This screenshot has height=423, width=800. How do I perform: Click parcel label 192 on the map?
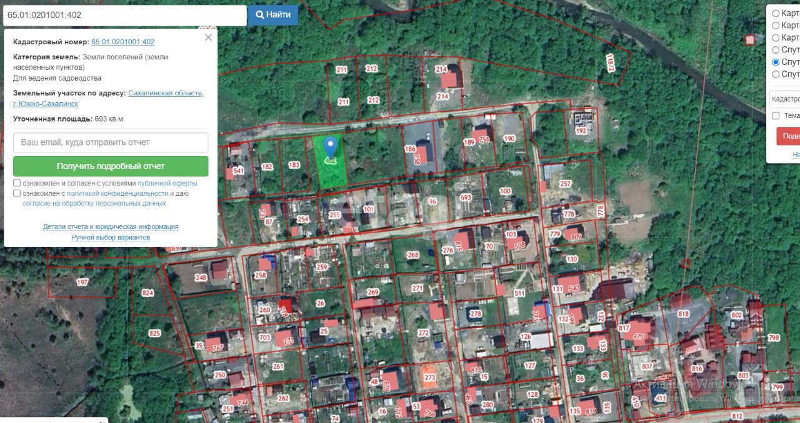click(581, 131)
